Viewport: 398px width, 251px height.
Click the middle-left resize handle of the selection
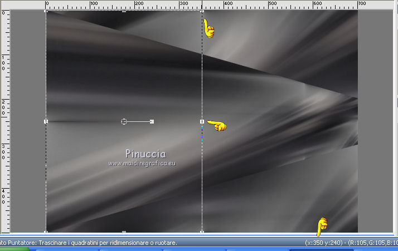click(x=46, y=122)
